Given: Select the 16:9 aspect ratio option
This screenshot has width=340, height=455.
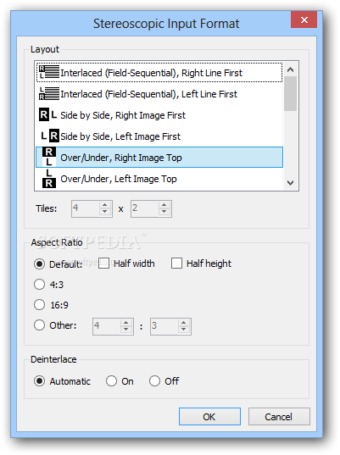Looking at the screenshot, I should tap(39, 305).
